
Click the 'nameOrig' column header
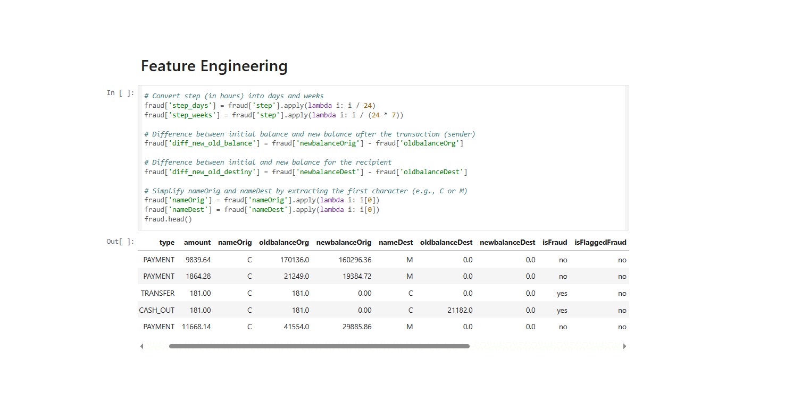tap(235, 243)
